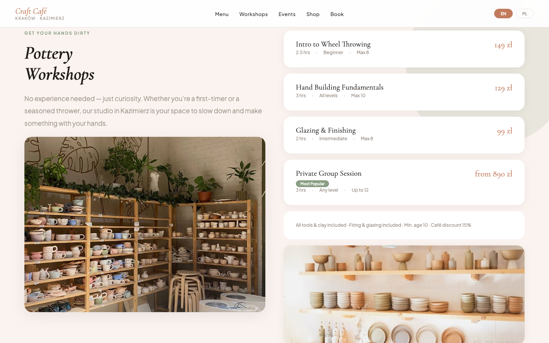This screenshot has width=549, height=343.
Task: Switch language to EN
Action: coord(503,14)
